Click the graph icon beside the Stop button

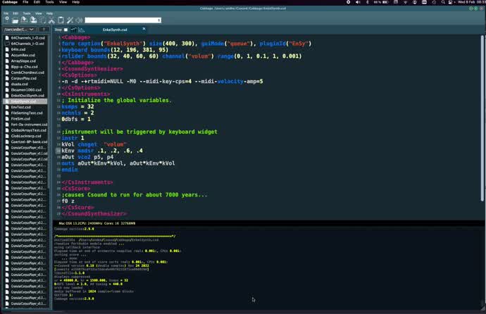click(x=81, y=30)
